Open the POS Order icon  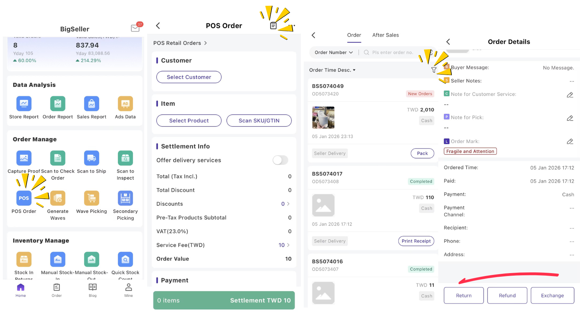coord(24,198)
